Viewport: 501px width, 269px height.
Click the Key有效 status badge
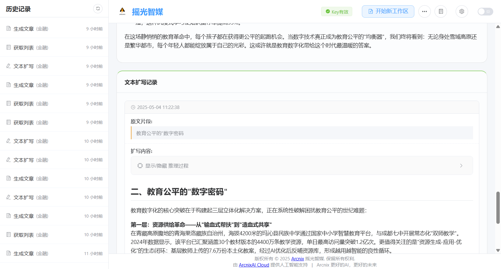pos(337,12)
